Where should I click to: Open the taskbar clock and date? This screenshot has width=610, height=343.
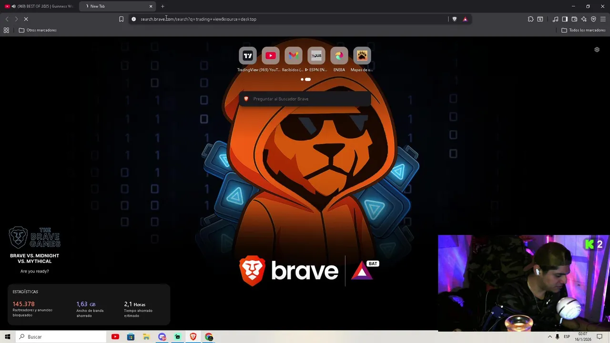[x=582, y=337]
